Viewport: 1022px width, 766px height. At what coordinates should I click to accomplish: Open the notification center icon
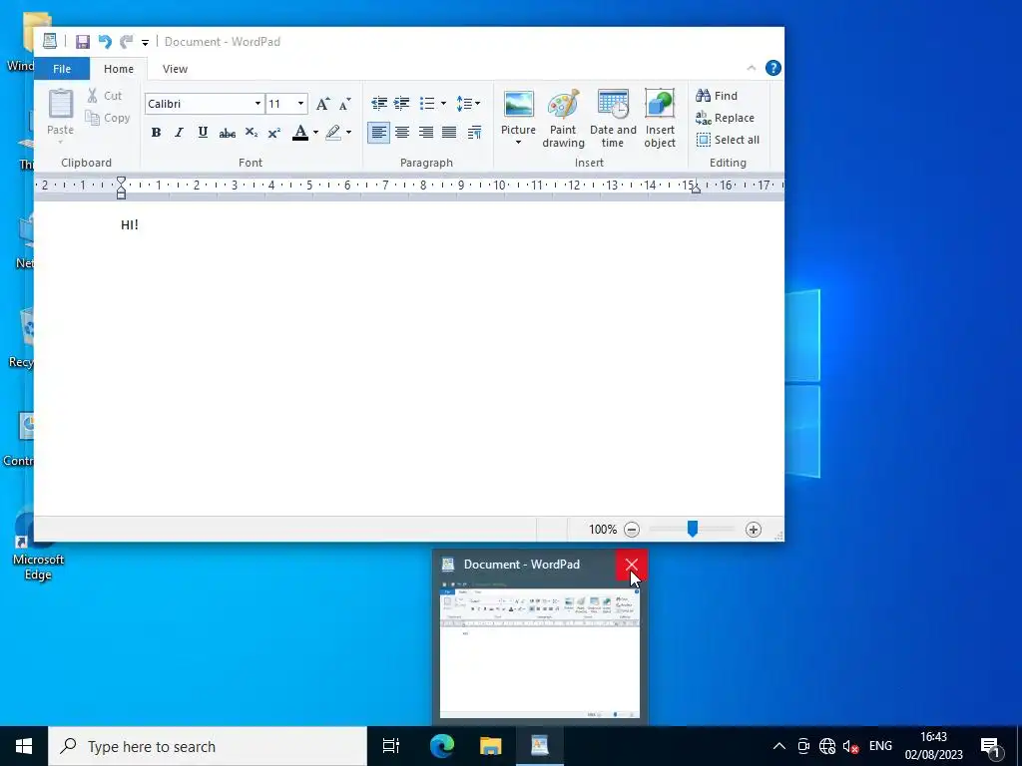[990, 747]
